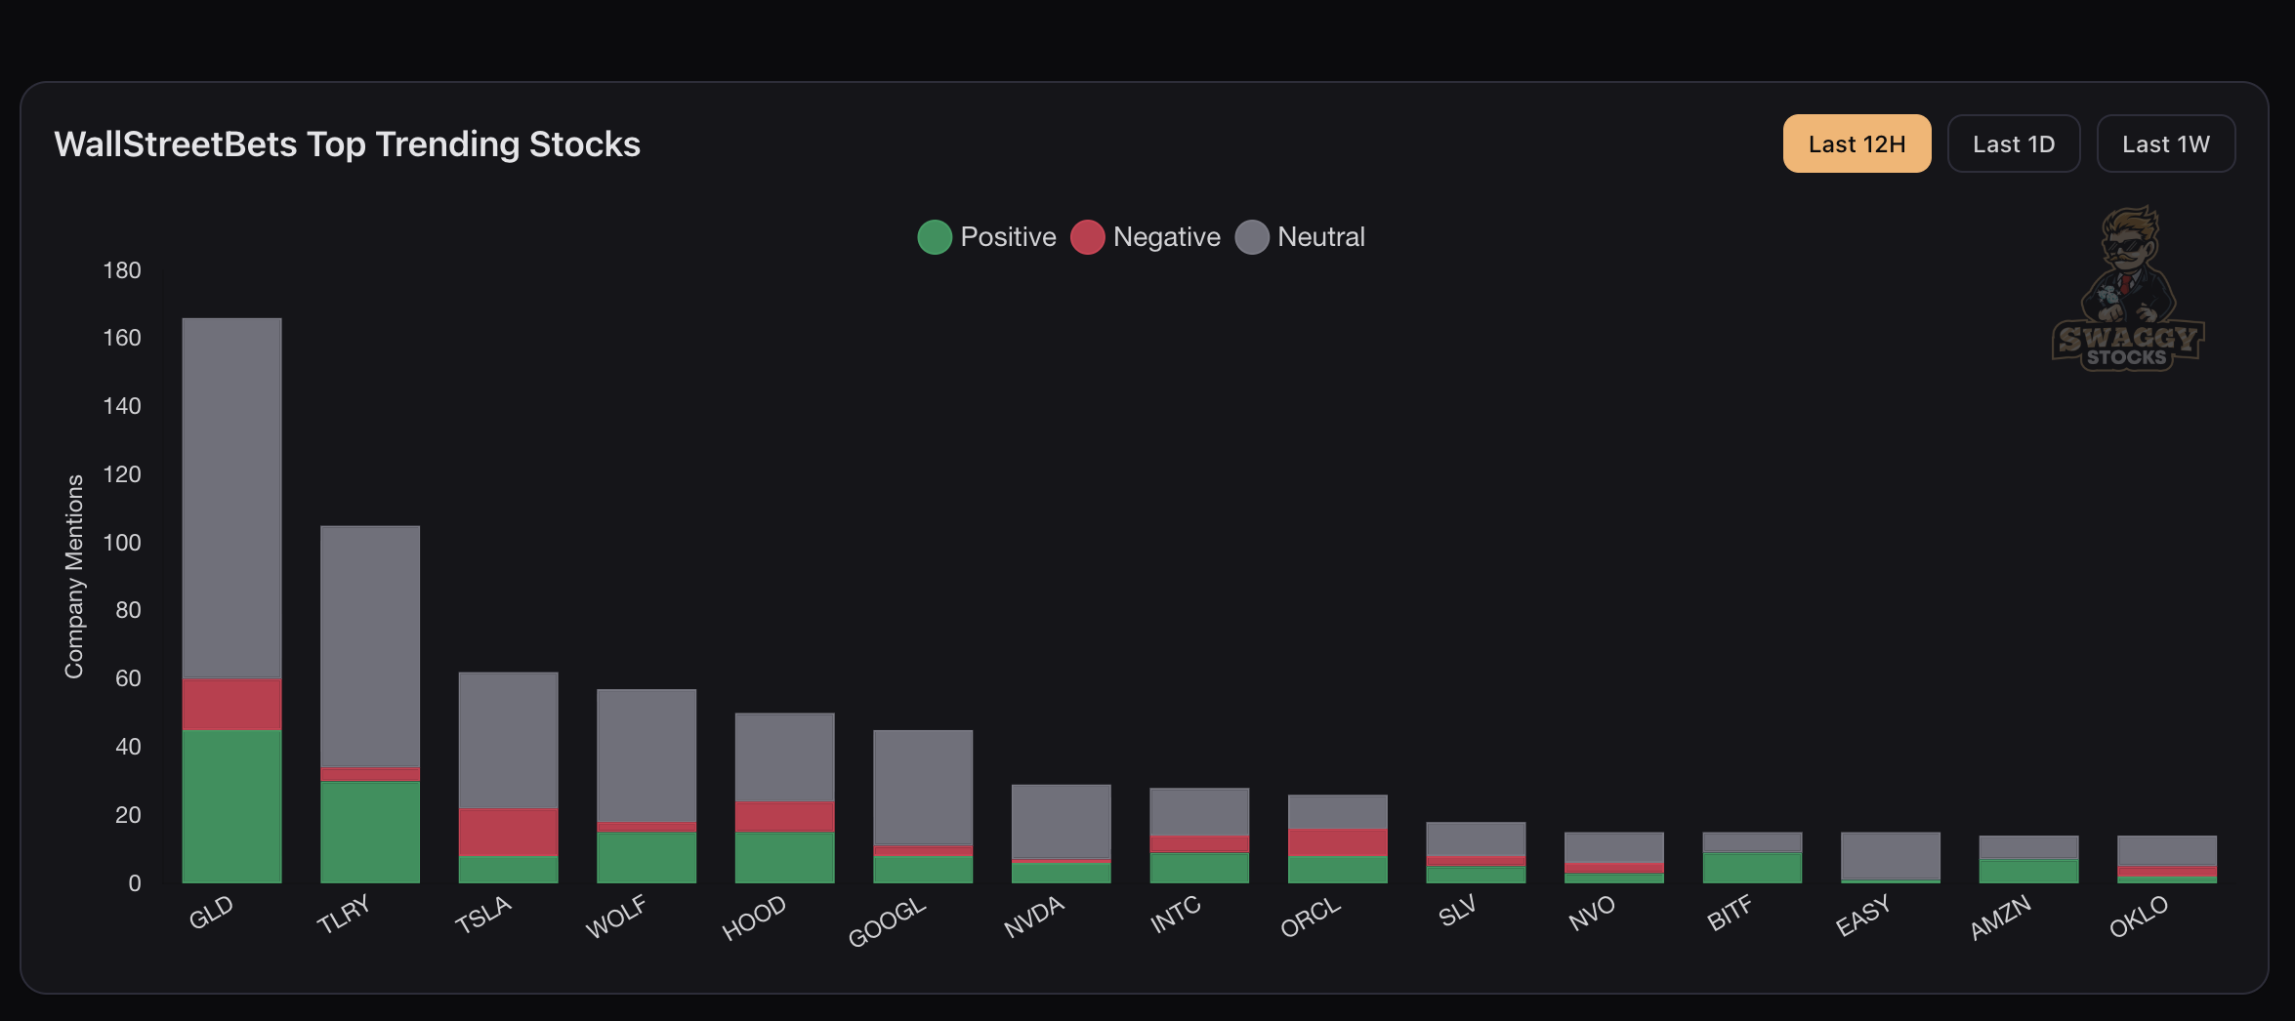Click the GLD negative red bar segment
The width and height of the screenshot is (2295, 1021).
231,704
